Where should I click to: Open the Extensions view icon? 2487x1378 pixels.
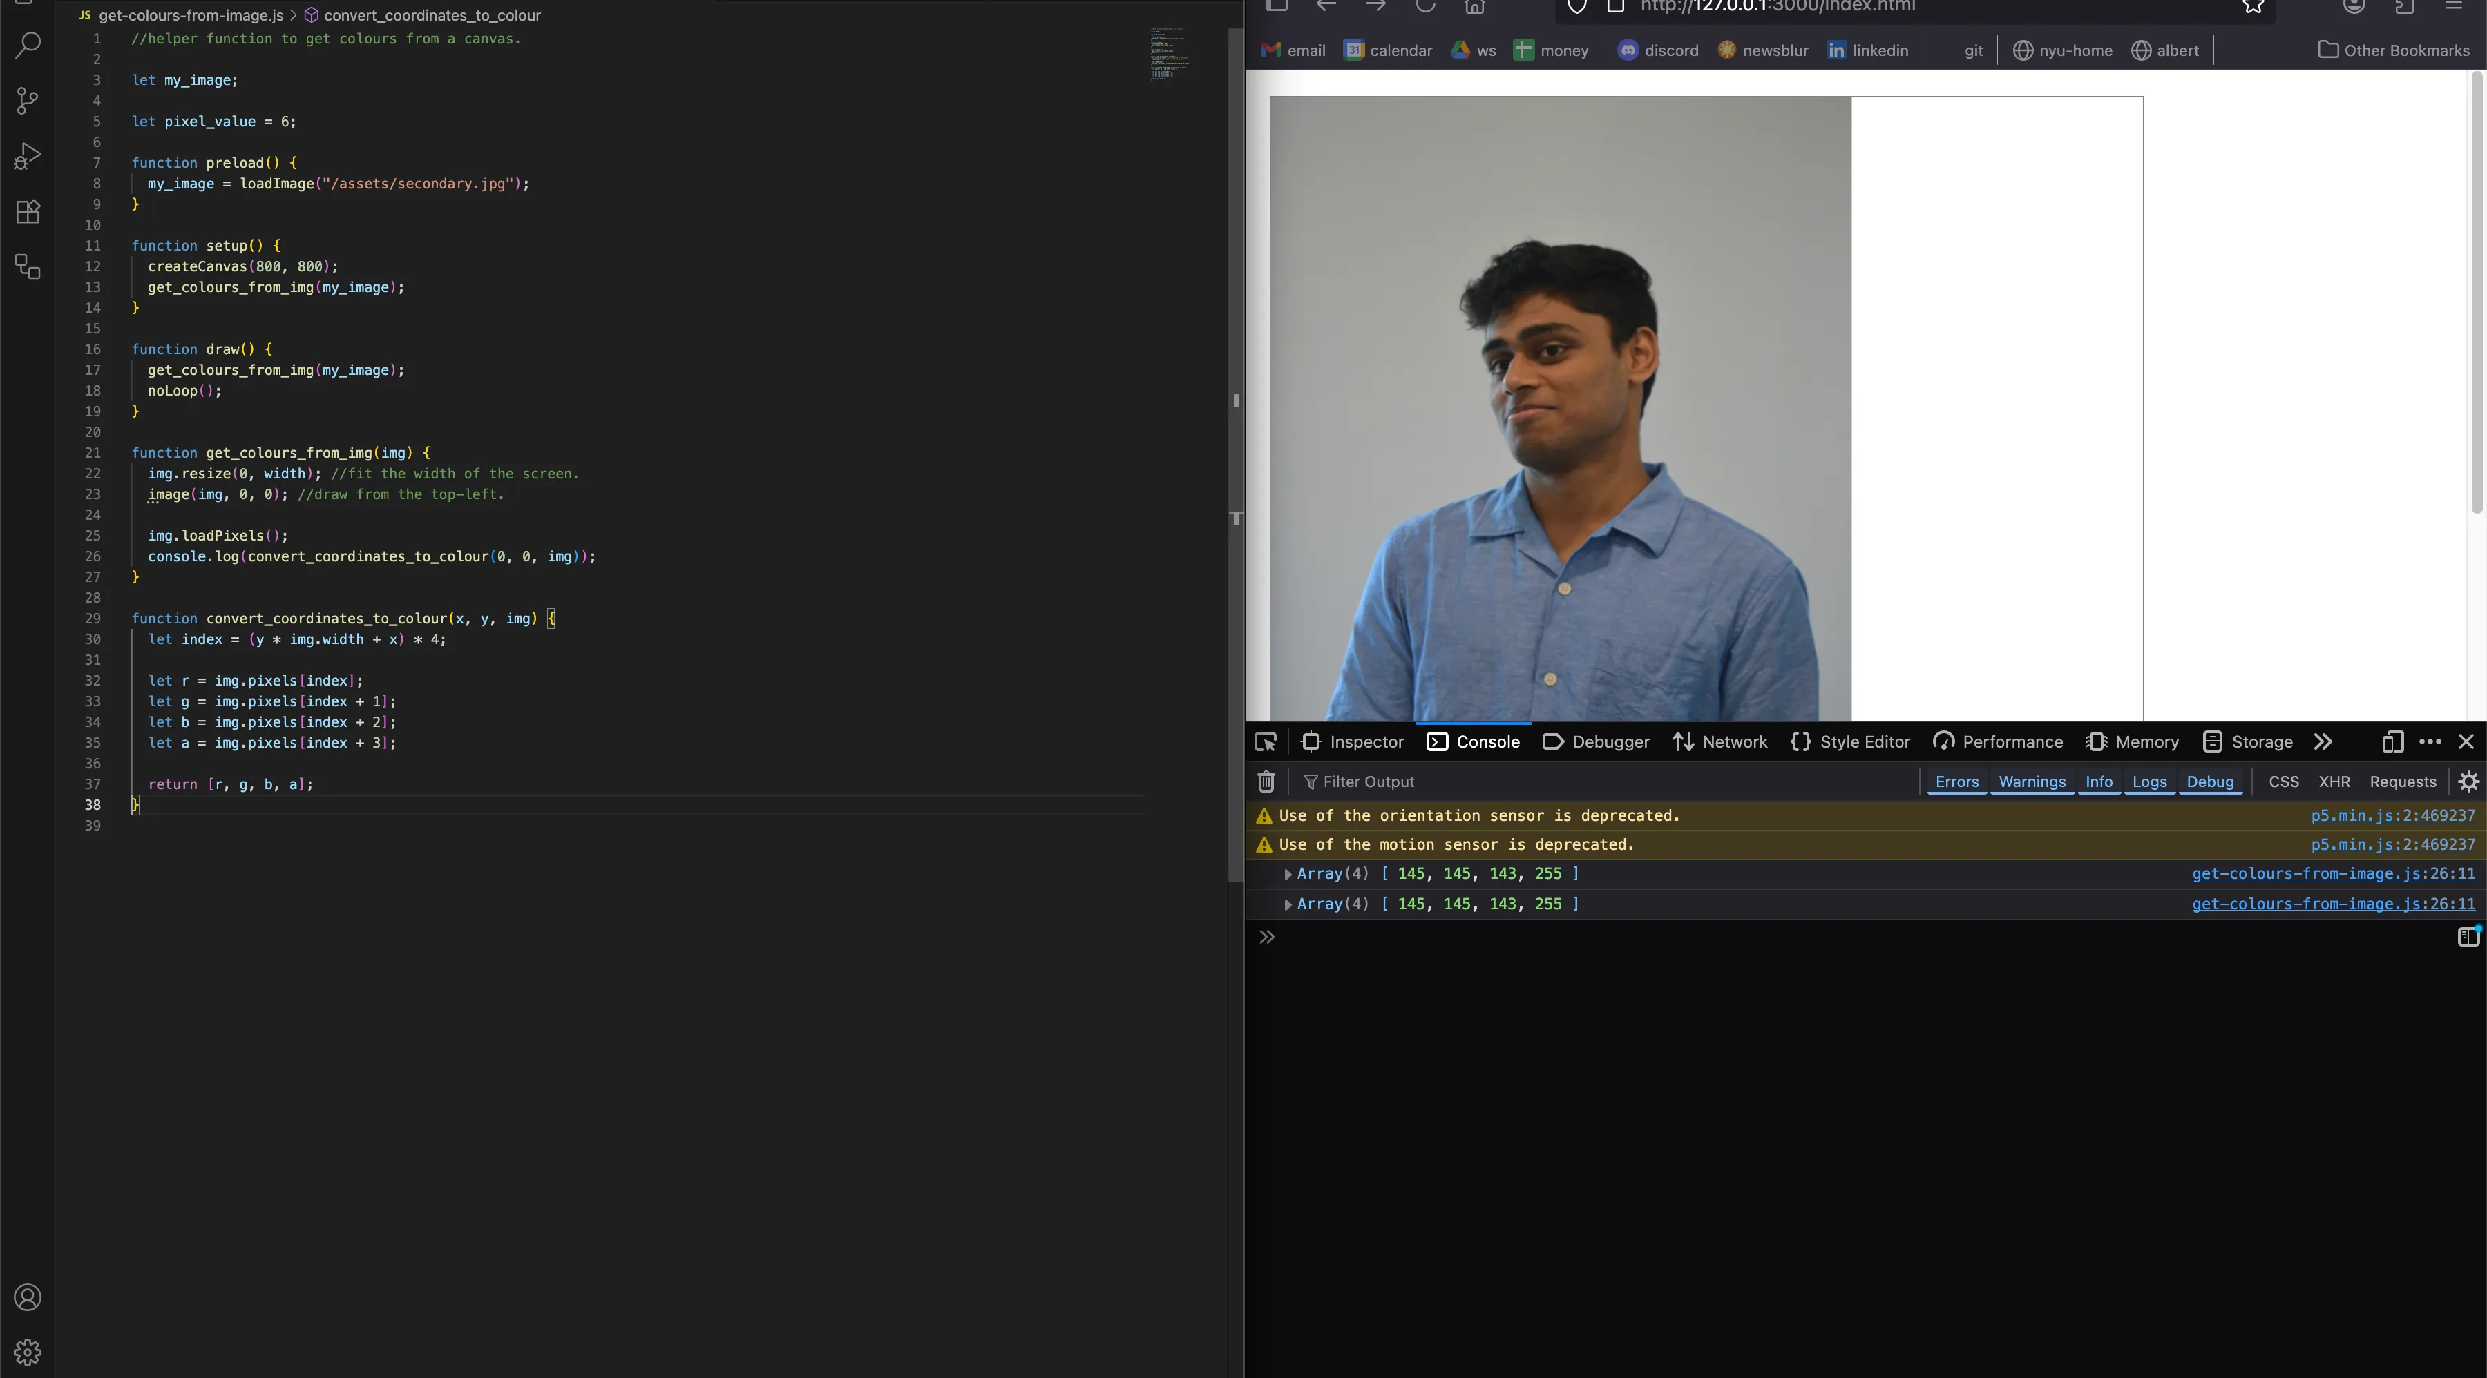coord(28,213)
